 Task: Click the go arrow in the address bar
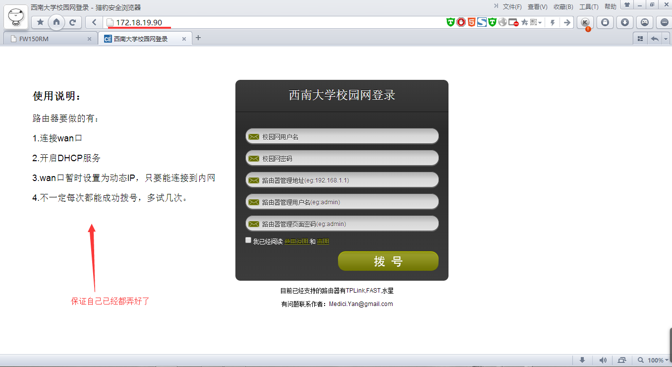point(567,22)
